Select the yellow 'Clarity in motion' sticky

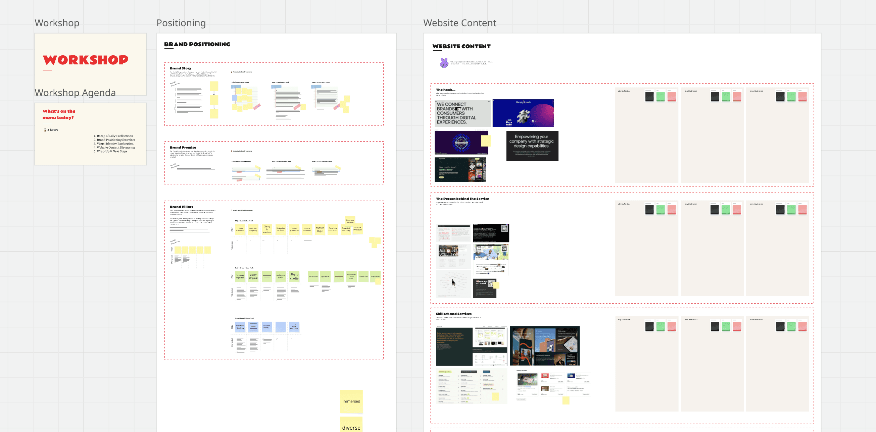point(267,229)
